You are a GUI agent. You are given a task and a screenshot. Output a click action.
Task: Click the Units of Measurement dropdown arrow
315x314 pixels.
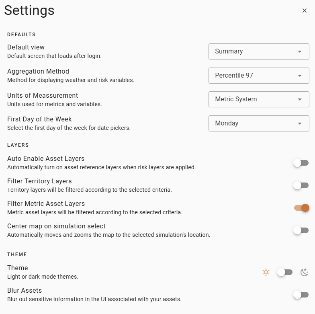[x=300, y=99]
